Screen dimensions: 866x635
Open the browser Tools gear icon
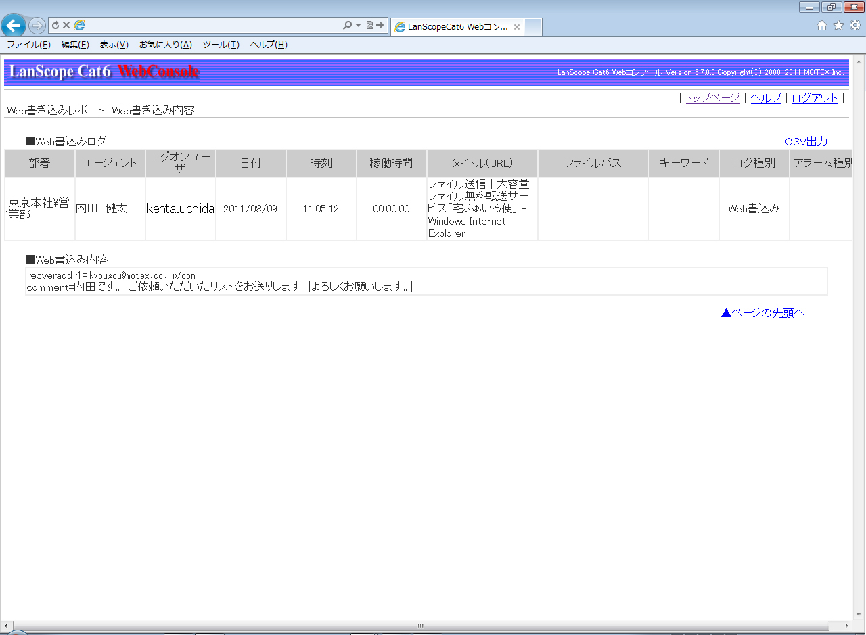[x=855, y=25]
